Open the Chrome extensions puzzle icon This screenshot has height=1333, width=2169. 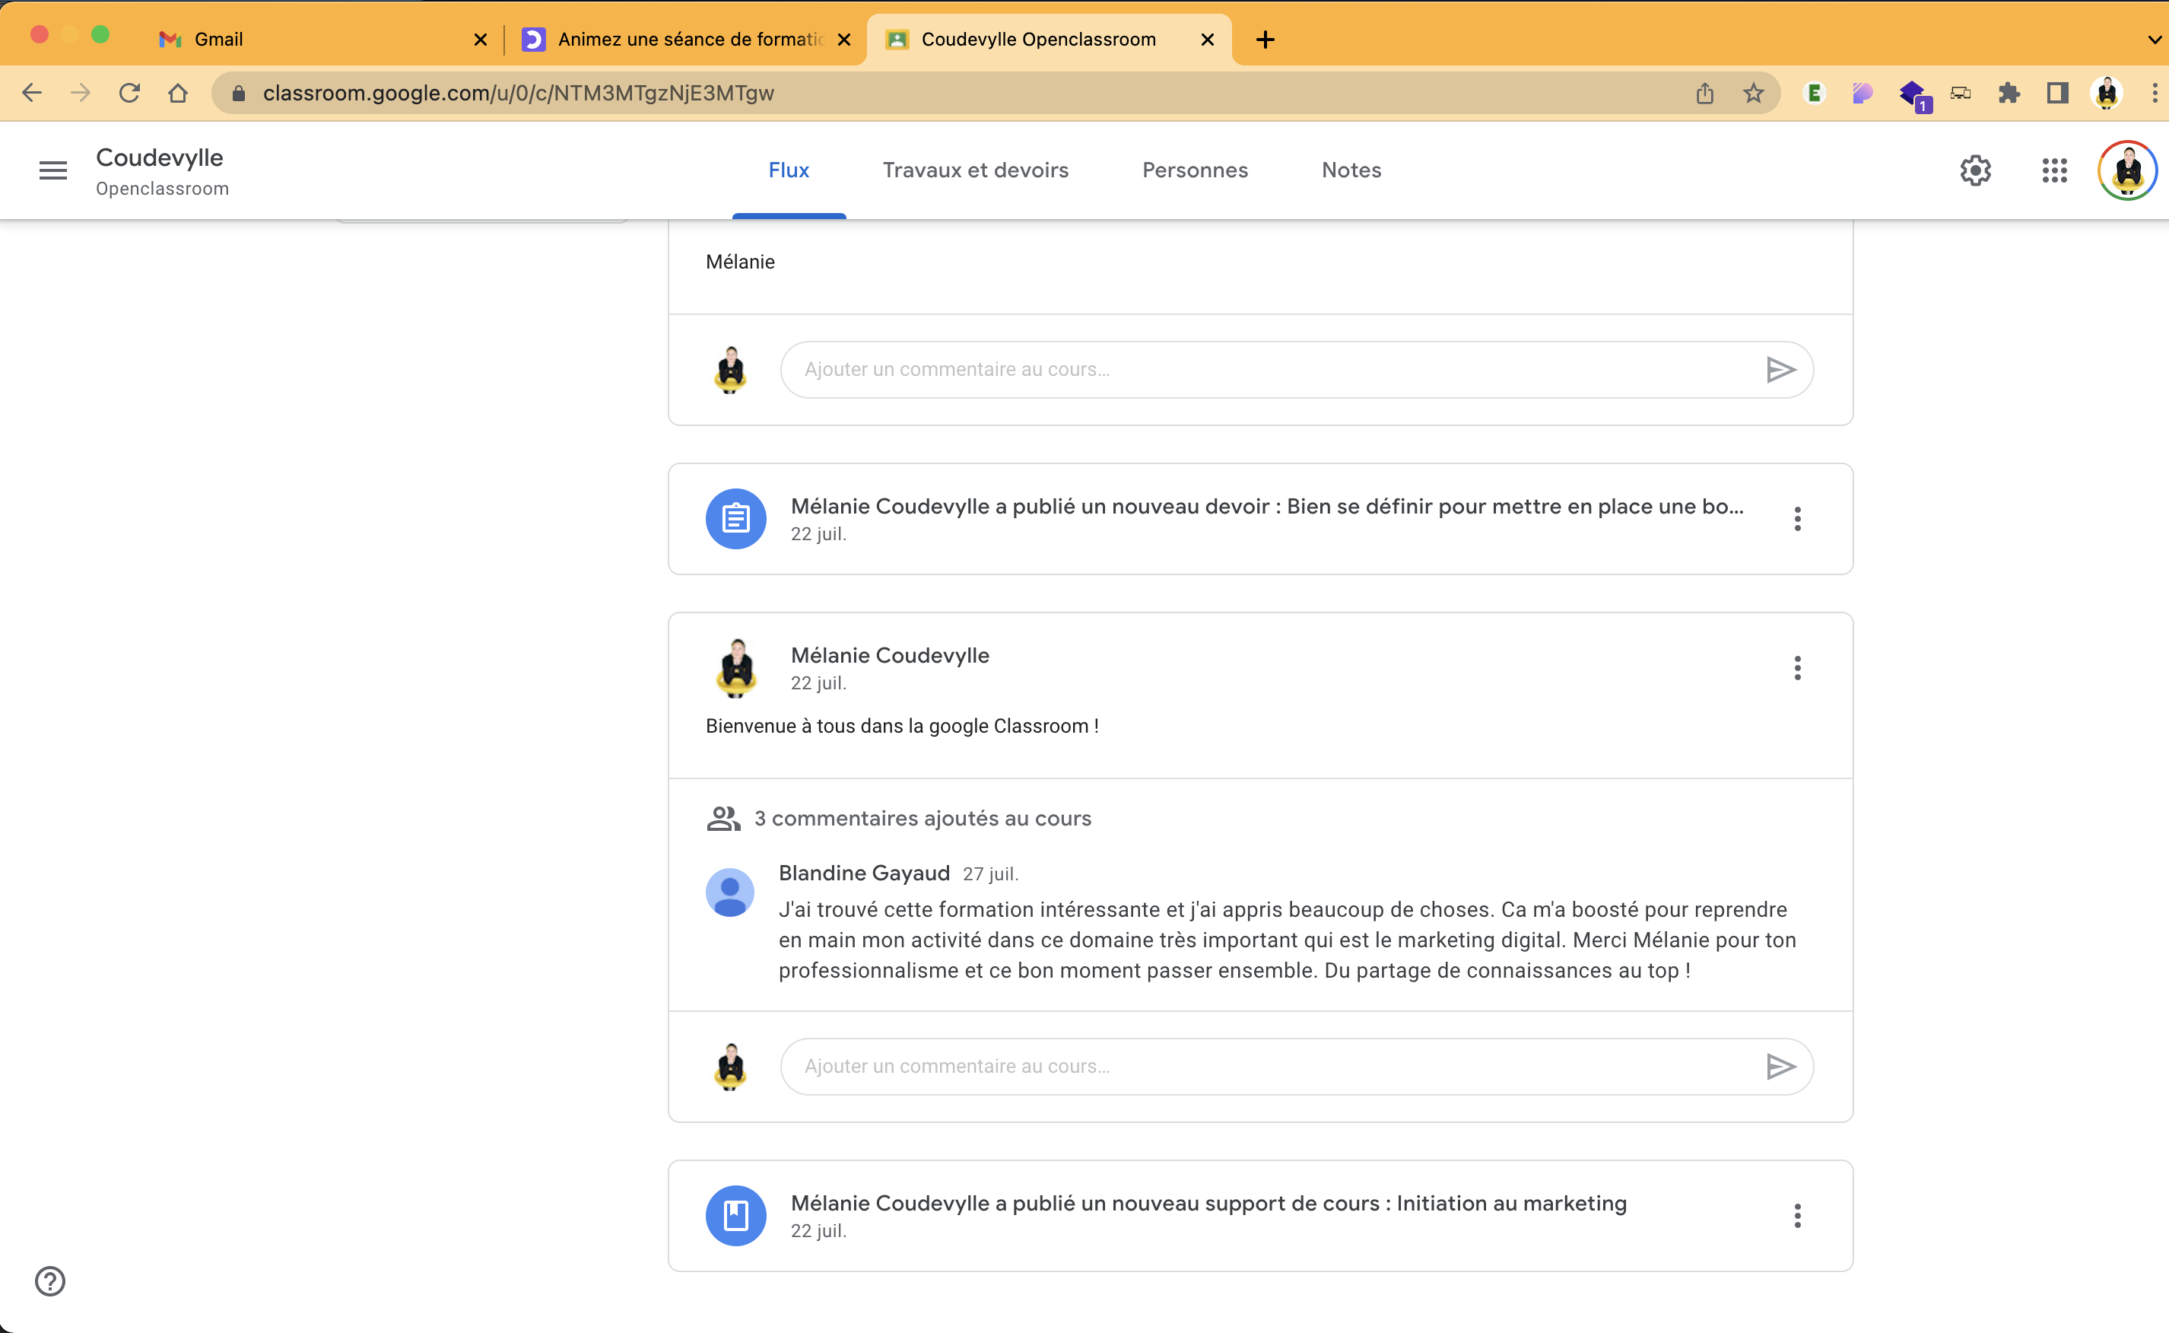pyautogui.click(x=2009, y=93)
